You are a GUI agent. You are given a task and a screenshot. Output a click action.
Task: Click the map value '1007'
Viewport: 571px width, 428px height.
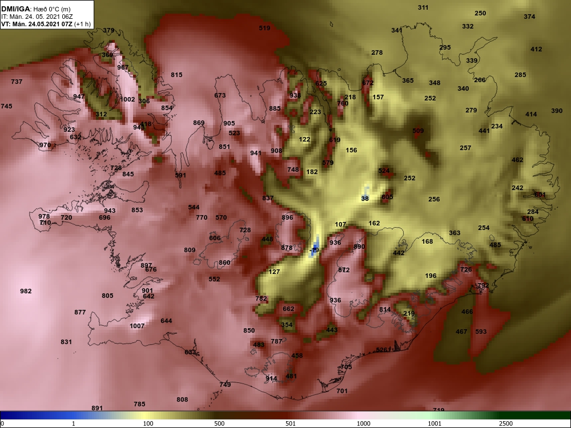[137, 326]
